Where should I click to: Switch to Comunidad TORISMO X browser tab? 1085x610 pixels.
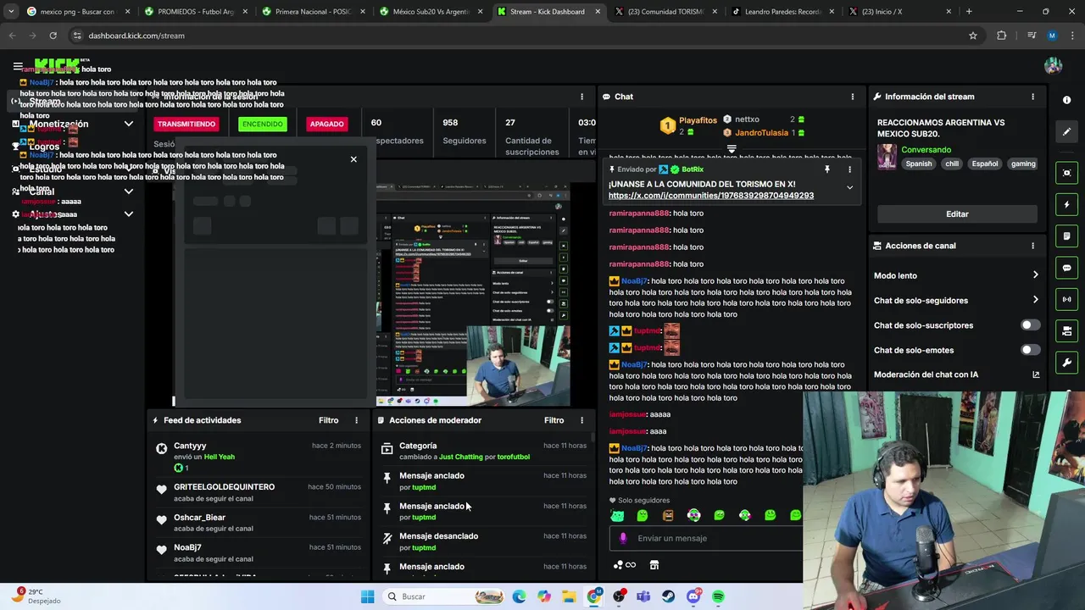point(665,12)
